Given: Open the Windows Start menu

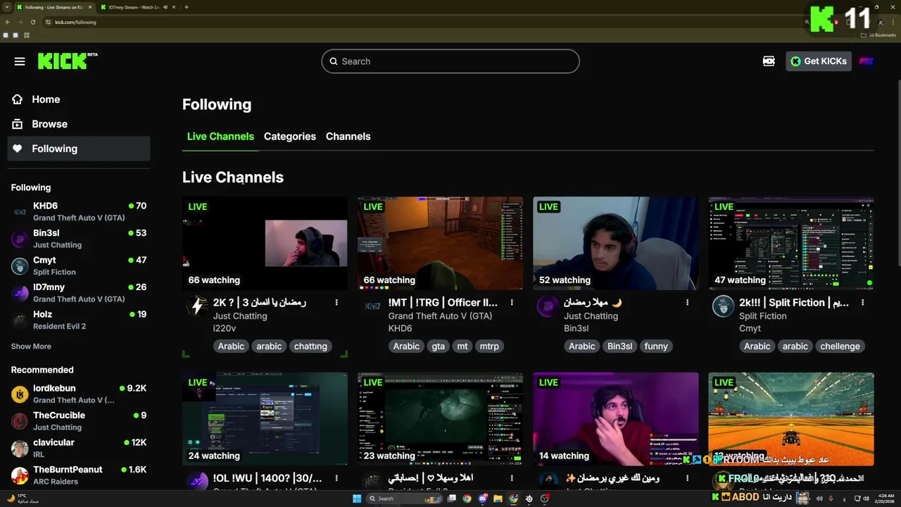Looking at the screenshot, I should coord(357,499).
